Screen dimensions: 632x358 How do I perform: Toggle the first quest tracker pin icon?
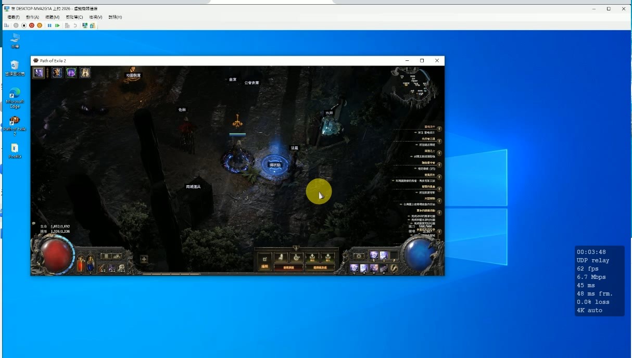point(439,128)
